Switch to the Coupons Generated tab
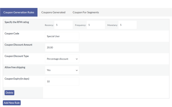The height and width of the screenshot is (107, 172). 53,12
